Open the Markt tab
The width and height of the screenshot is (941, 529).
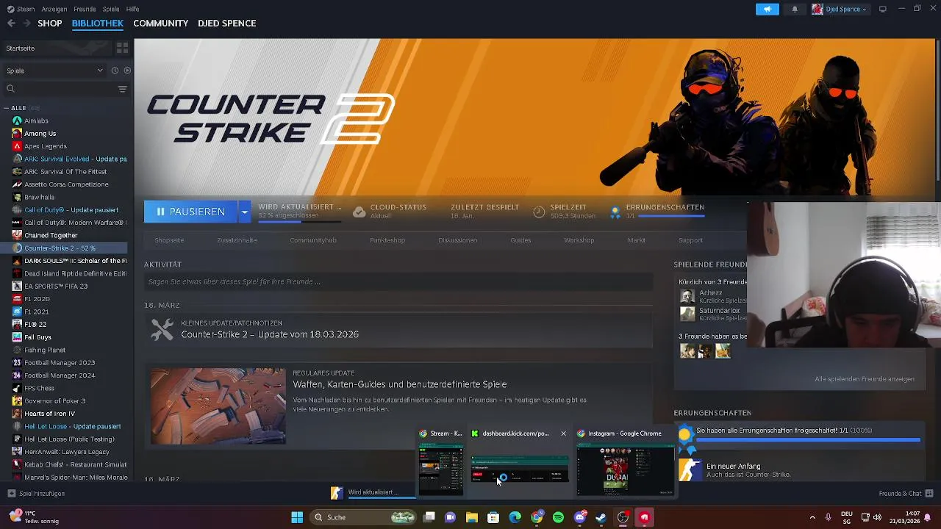point(636,240)
